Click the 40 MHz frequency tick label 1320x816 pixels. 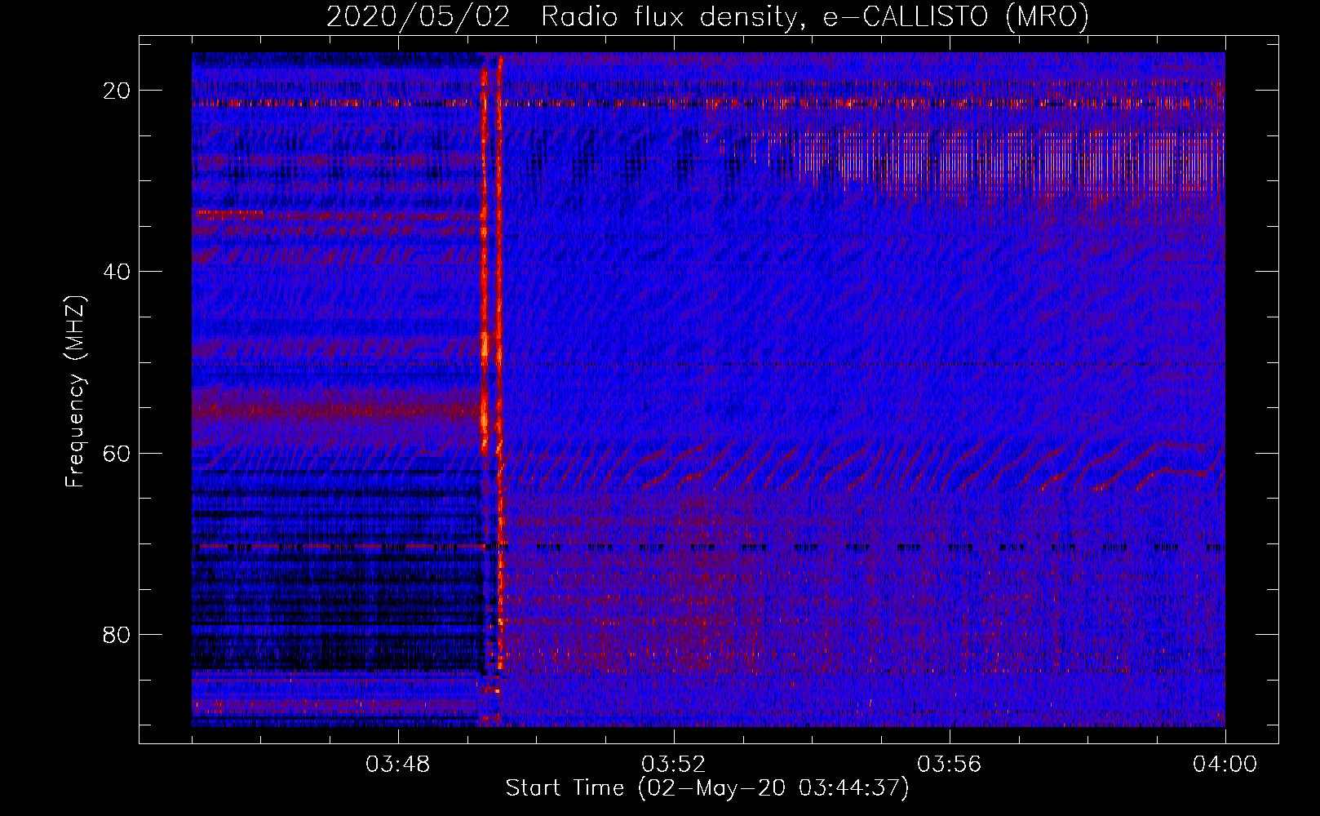pos(117,272)
